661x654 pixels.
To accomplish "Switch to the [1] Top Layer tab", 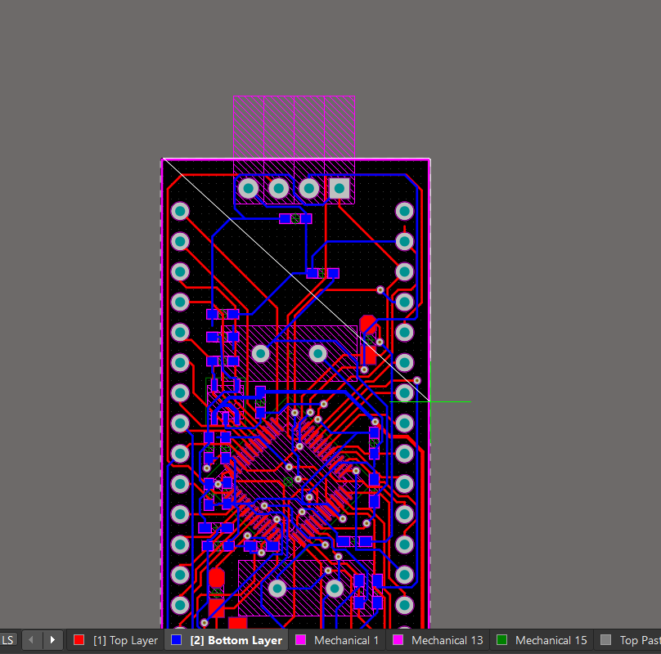I will point(115,640).
